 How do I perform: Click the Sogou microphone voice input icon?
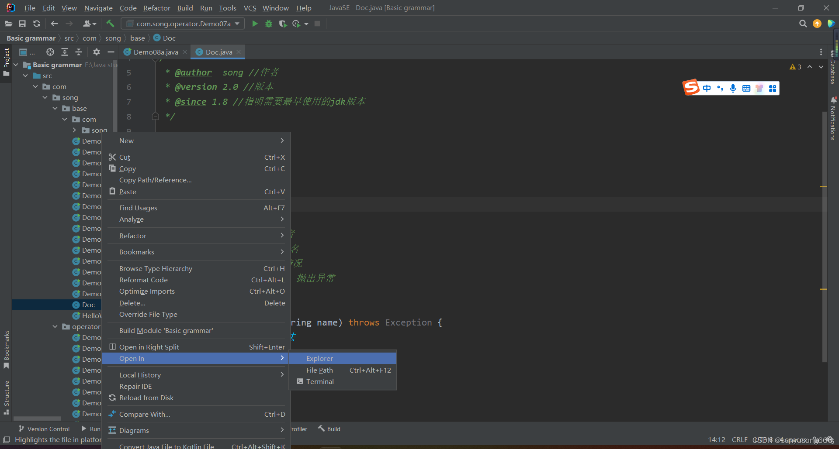(x=733, y=89)
